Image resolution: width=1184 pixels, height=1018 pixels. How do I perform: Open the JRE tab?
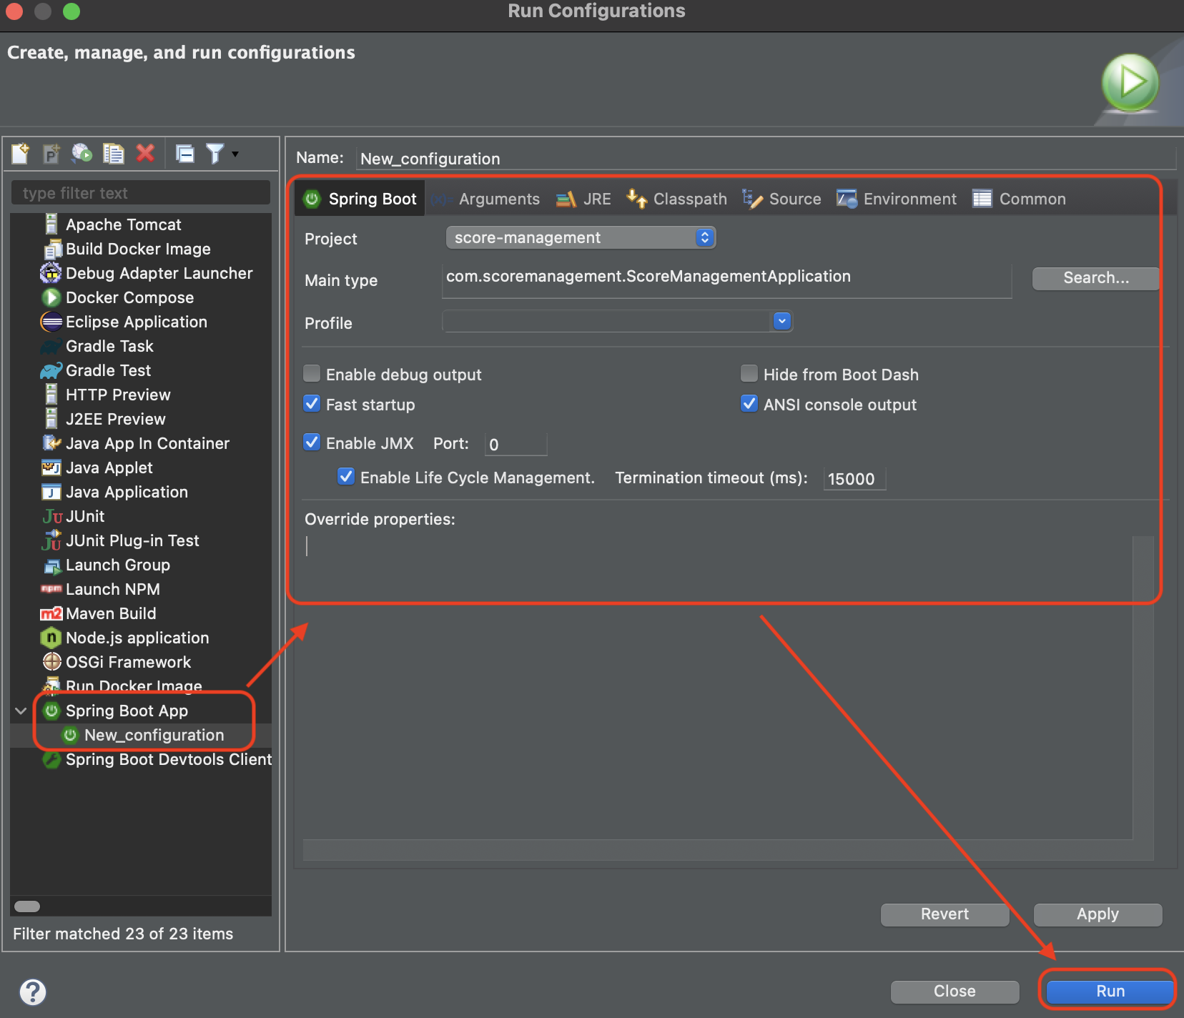tap(584, 199)
